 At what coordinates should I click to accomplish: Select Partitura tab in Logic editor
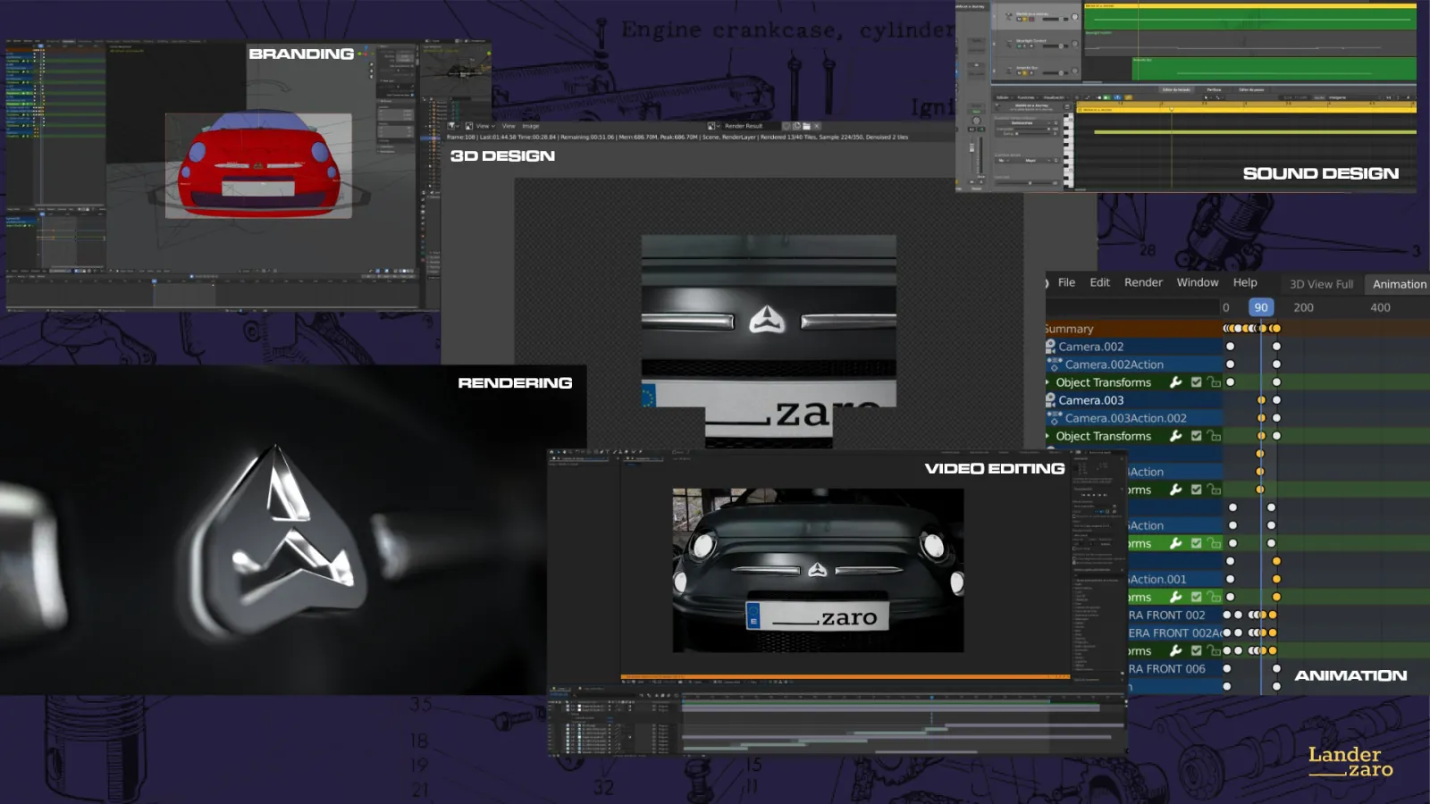[x=1214, y=89]
